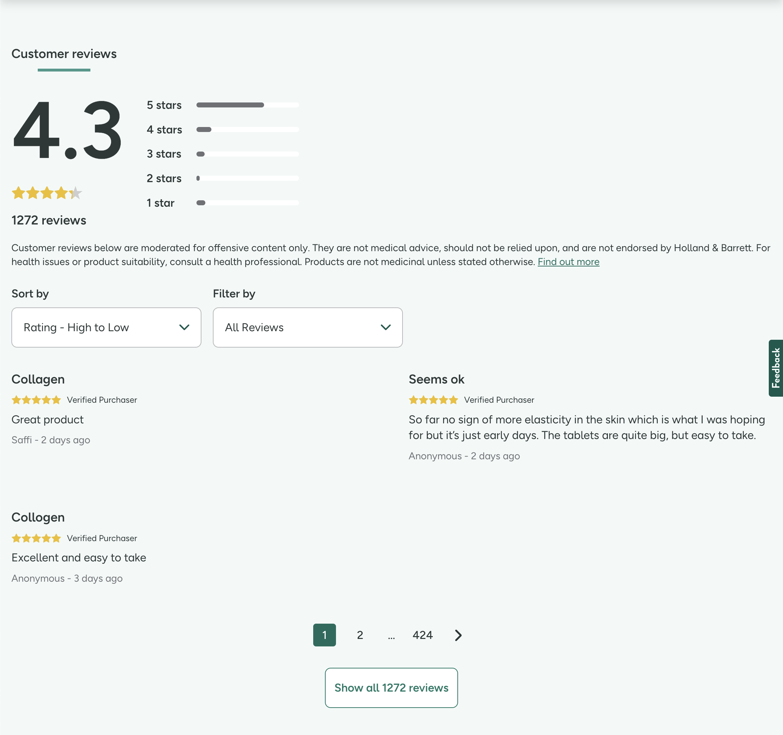Click the Show all 1272 reviews button
The height and width of the screenshot is (735, 783).
[391, 688]
